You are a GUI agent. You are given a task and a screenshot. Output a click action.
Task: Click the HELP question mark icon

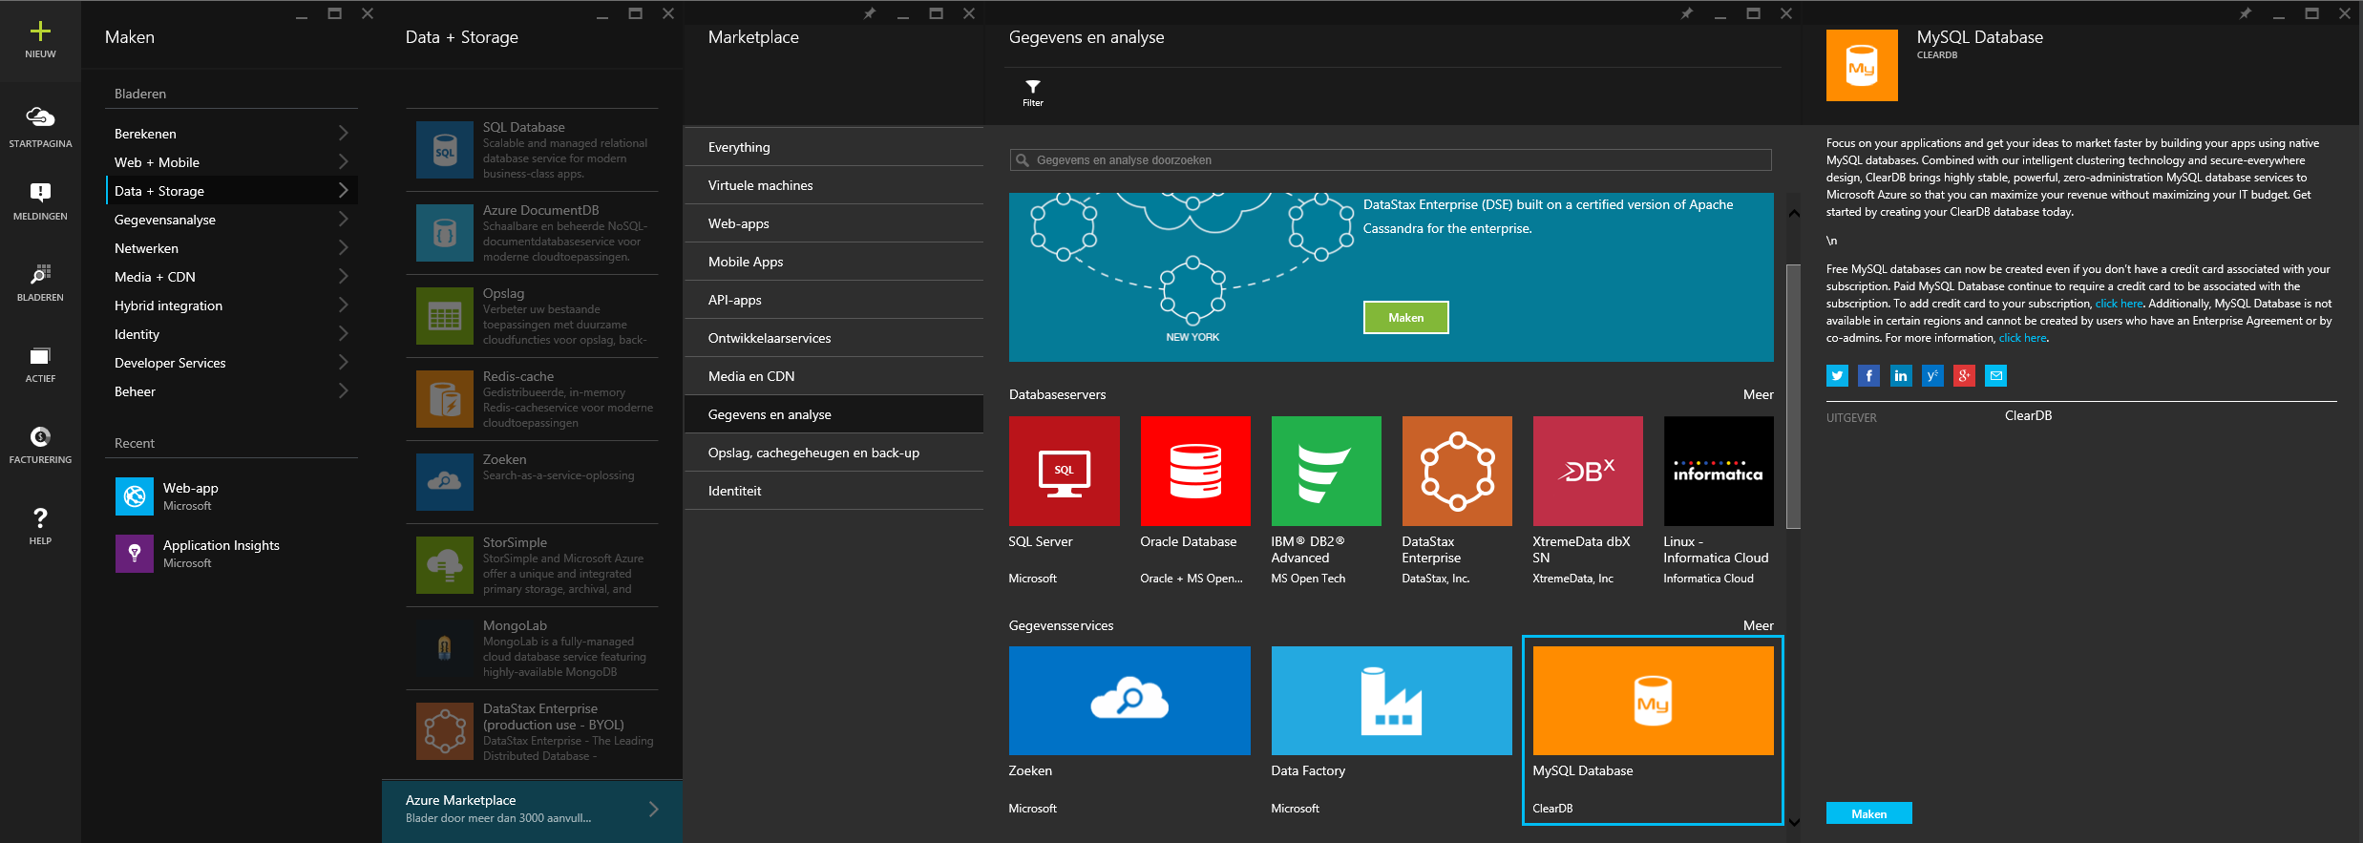40,518
